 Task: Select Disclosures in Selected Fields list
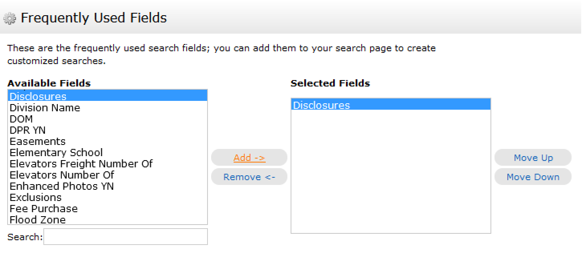tap(391, 105)
